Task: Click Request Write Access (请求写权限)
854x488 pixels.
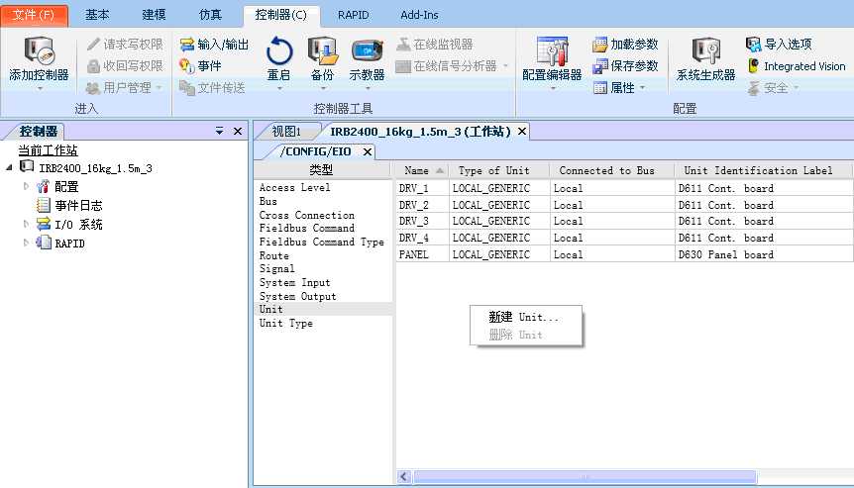Action: click(125, 45)
